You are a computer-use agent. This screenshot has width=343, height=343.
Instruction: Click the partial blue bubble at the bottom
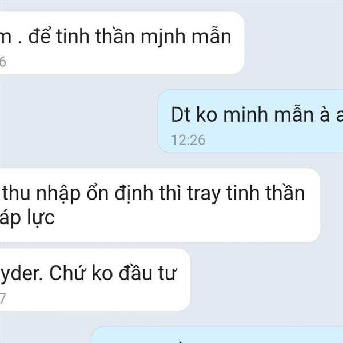pos(217,334)
